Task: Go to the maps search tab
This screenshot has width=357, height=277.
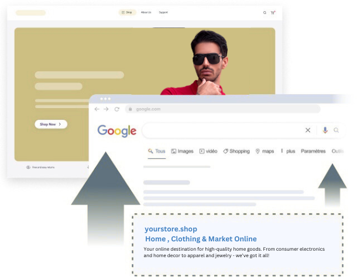Action: pyautogui.click(x=265, y=151)
